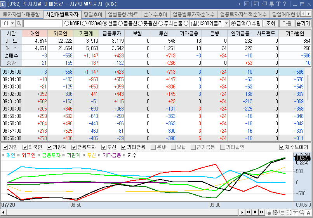This screenshot has height=218, width=313.
Task: Click the rewind button in chart controls
Action: [x=248, y=212]
